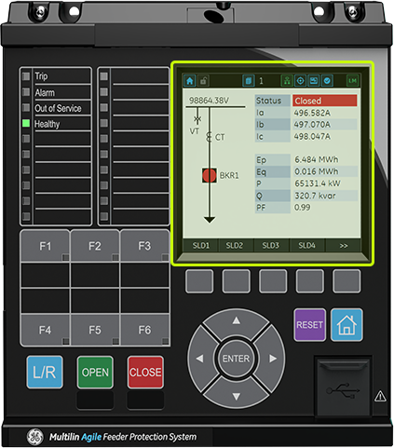Switch to the SLD1 tab
394x448 pixels.
(201, 245)
